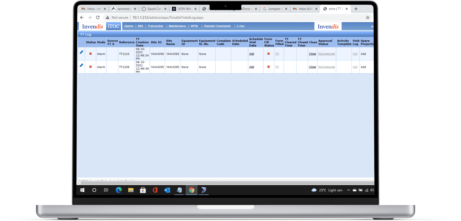Open the Invendis iTOC logo
Screen dimensions: 461x221
(x=92, y=26)
